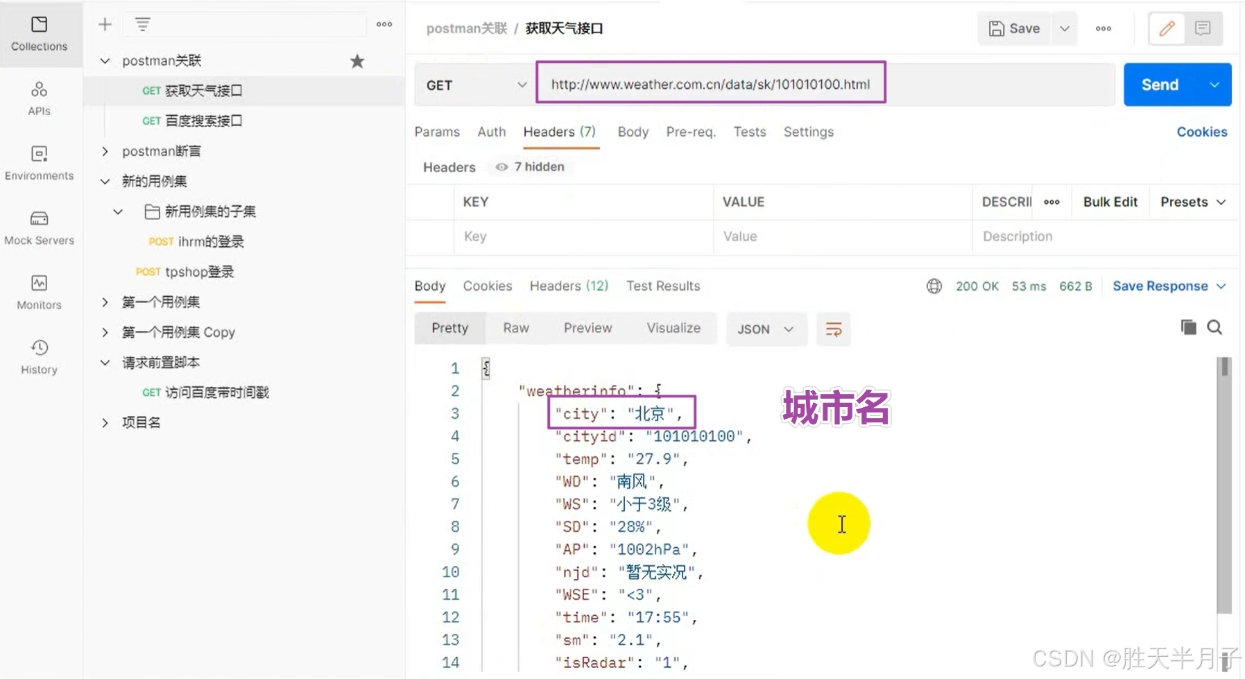
Task: Open the Send button dropdown arrow
Action: click(1214, 85)
